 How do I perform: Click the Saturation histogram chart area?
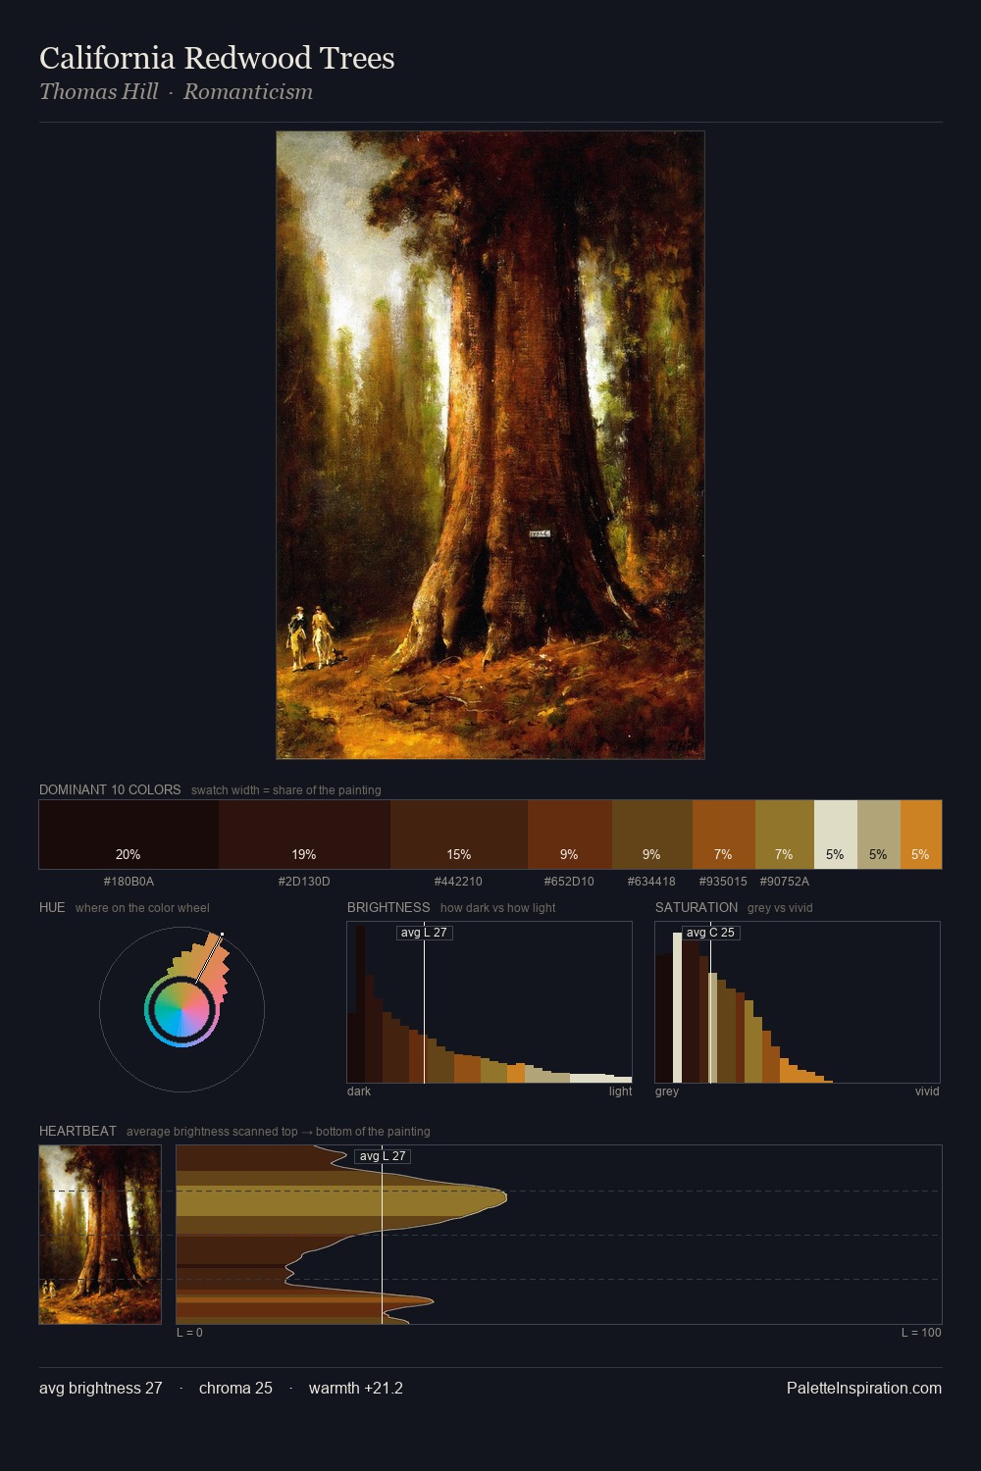pyautogui.click(x=798, y=1002)
